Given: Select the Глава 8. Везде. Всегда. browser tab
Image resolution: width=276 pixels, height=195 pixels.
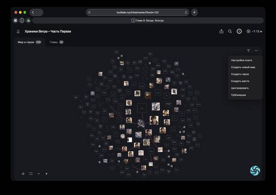Looking at the screenshot, I should coord(148,21).
